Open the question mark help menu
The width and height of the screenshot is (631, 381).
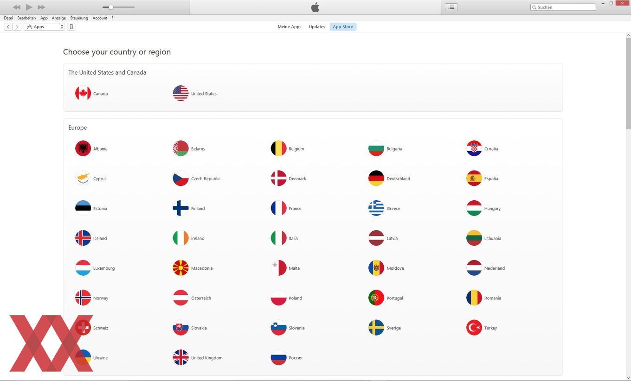[112, 18]
